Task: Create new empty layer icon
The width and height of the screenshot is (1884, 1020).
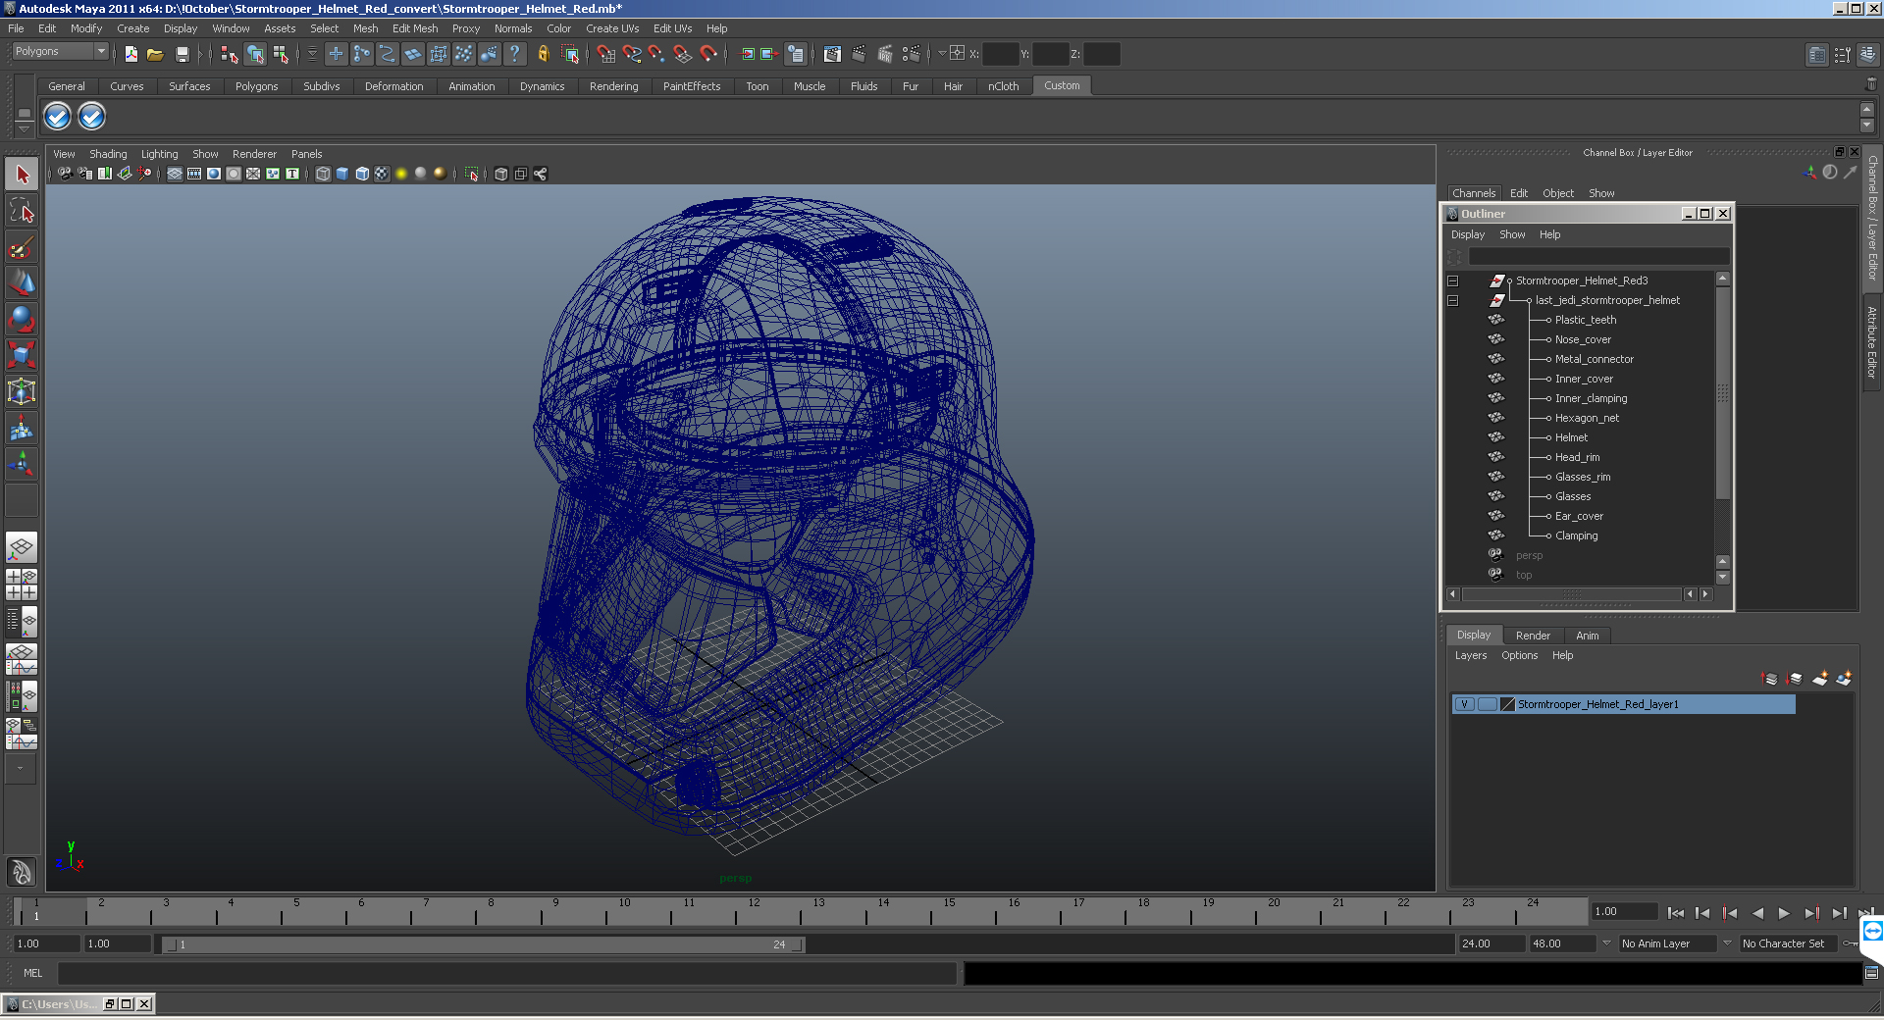Action: (x=1820, y=678)
